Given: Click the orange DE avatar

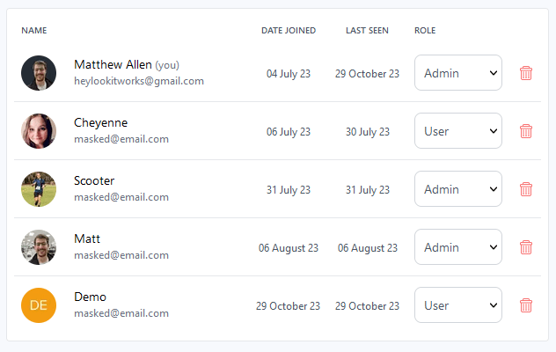Looking at the screenshot, I should click(39, 305).
